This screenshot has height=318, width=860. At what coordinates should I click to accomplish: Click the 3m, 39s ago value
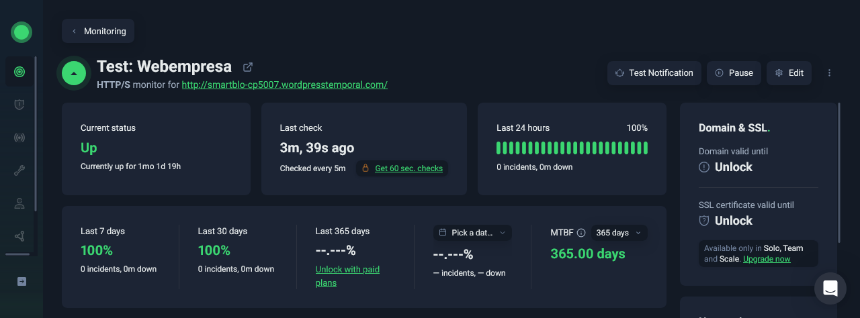317,148
